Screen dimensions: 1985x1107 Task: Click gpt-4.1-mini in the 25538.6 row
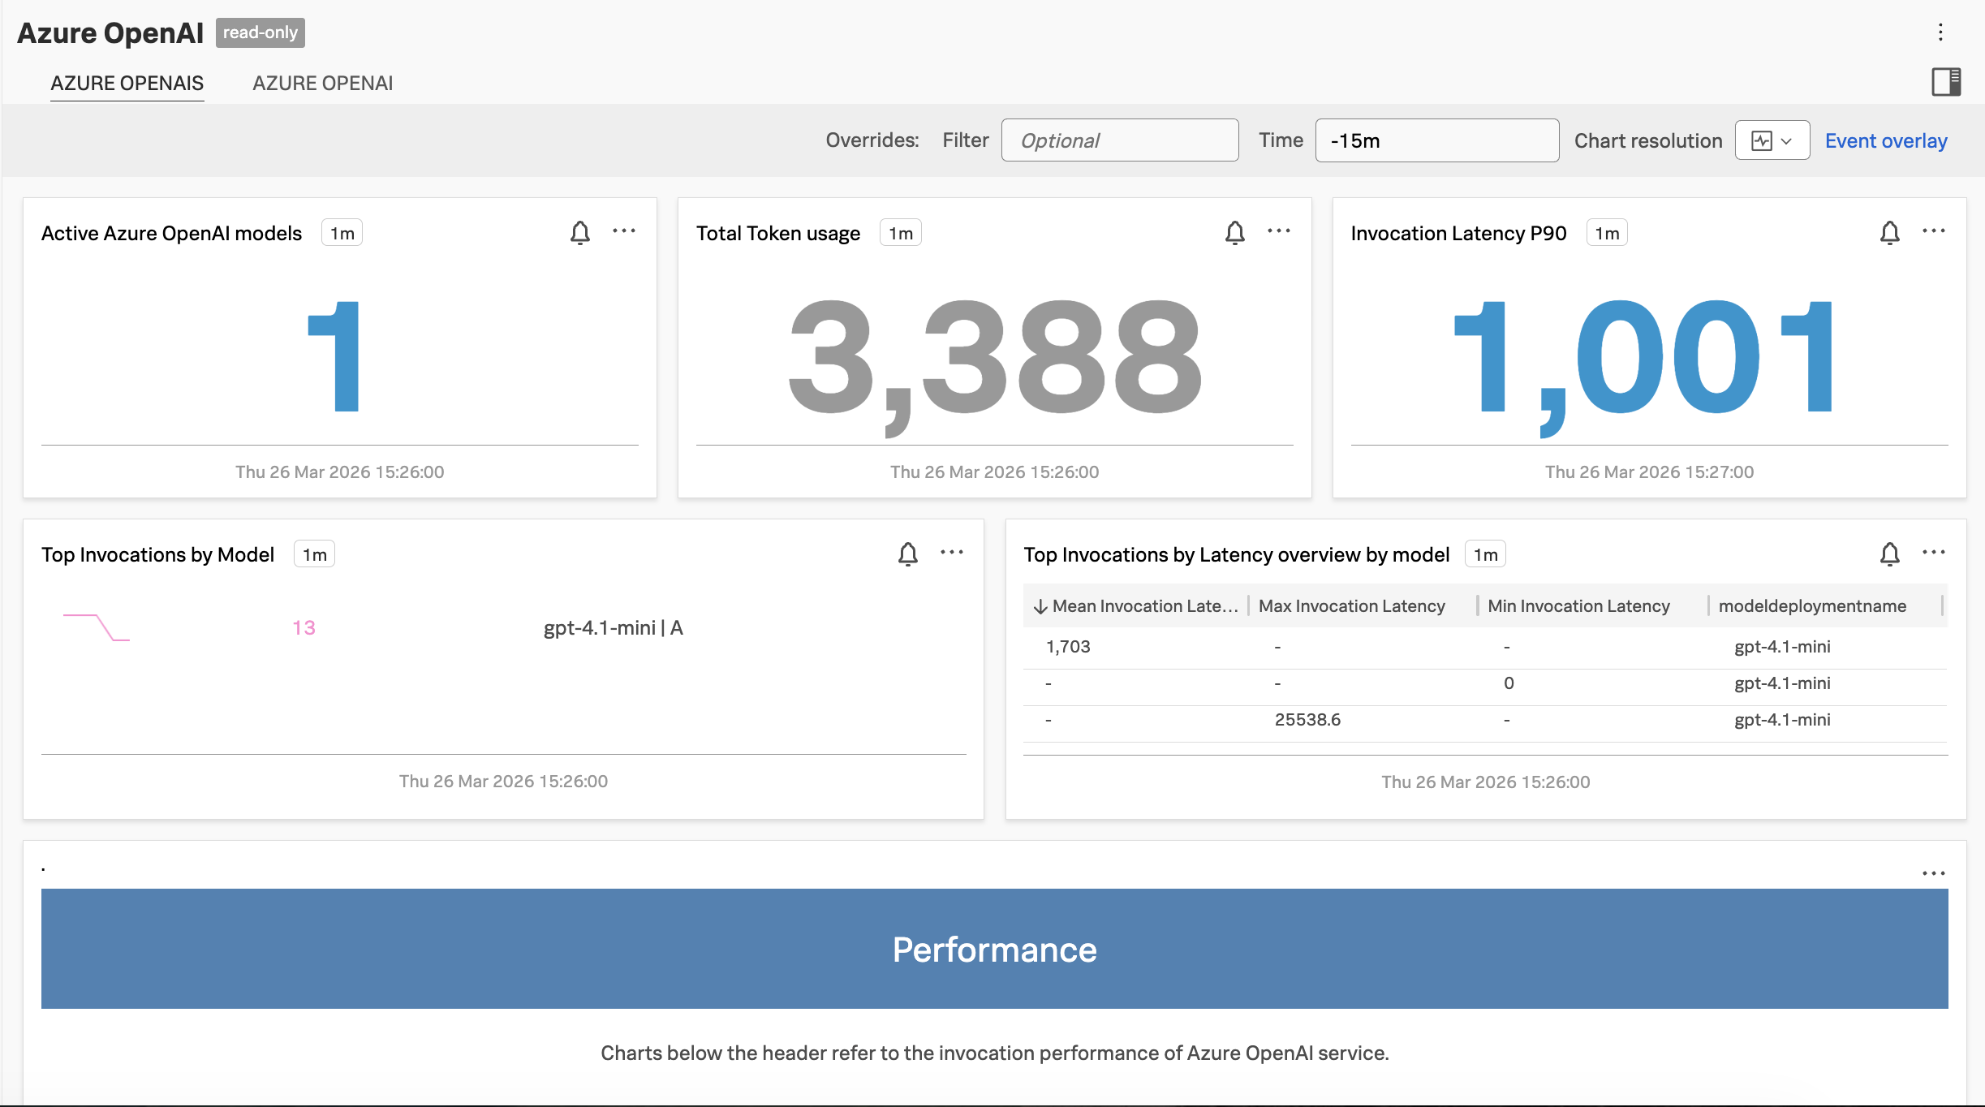1782,720
